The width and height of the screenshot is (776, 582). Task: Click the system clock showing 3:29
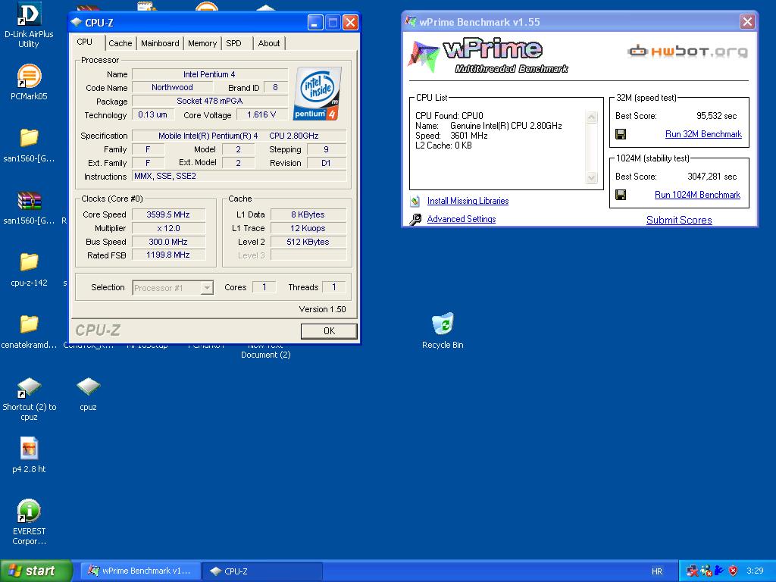(x=755, y=571)
